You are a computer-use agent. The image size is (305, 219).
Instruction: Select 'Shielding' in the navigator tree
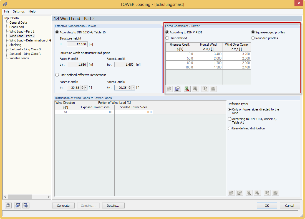click(15, 45)
